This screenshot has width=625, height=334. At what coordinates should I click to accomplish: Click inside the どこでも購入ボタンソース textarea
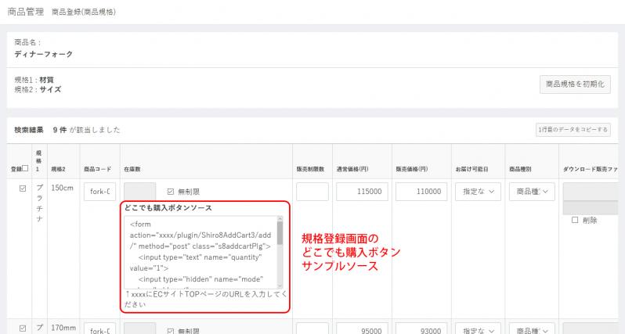200,252
